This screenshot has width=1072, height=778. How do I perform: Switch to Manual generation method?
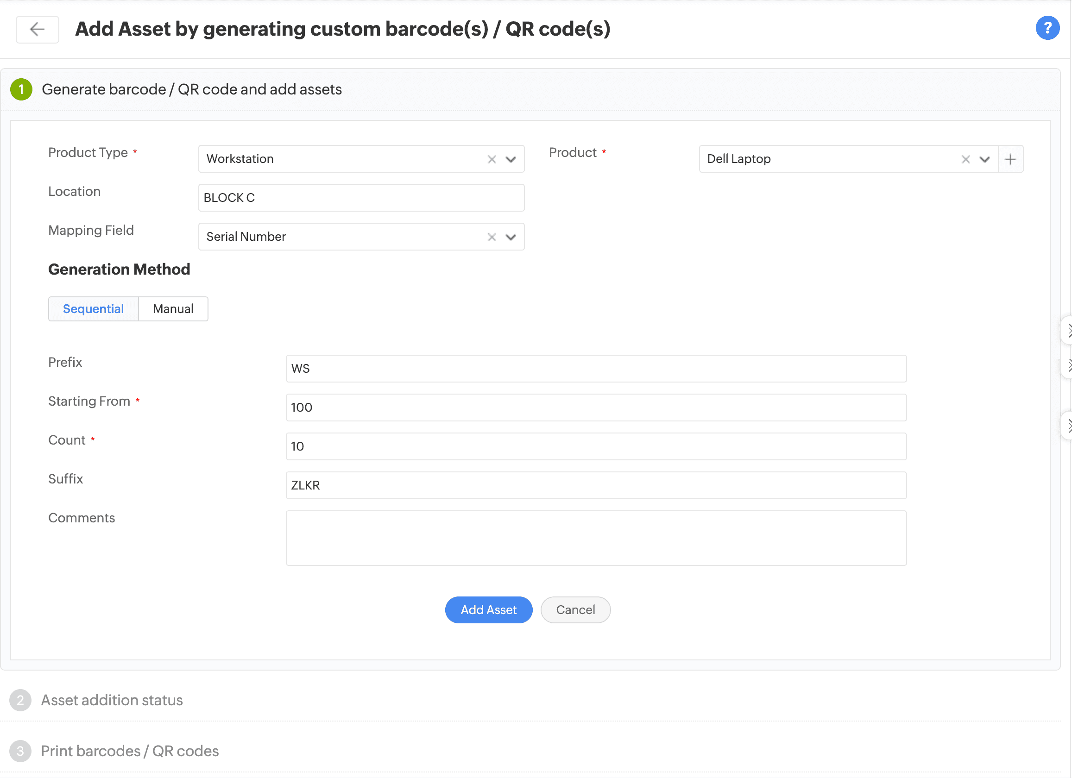[173, 309]
